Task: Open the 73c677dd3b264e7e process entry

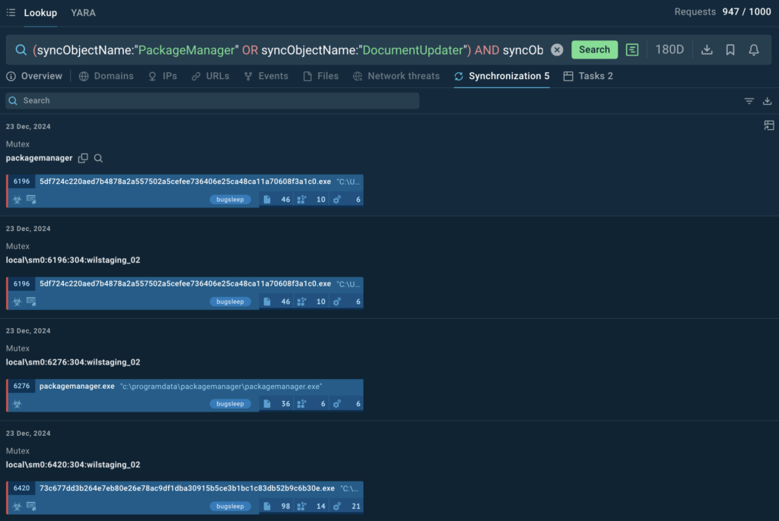Action: [x=186, y=488]
